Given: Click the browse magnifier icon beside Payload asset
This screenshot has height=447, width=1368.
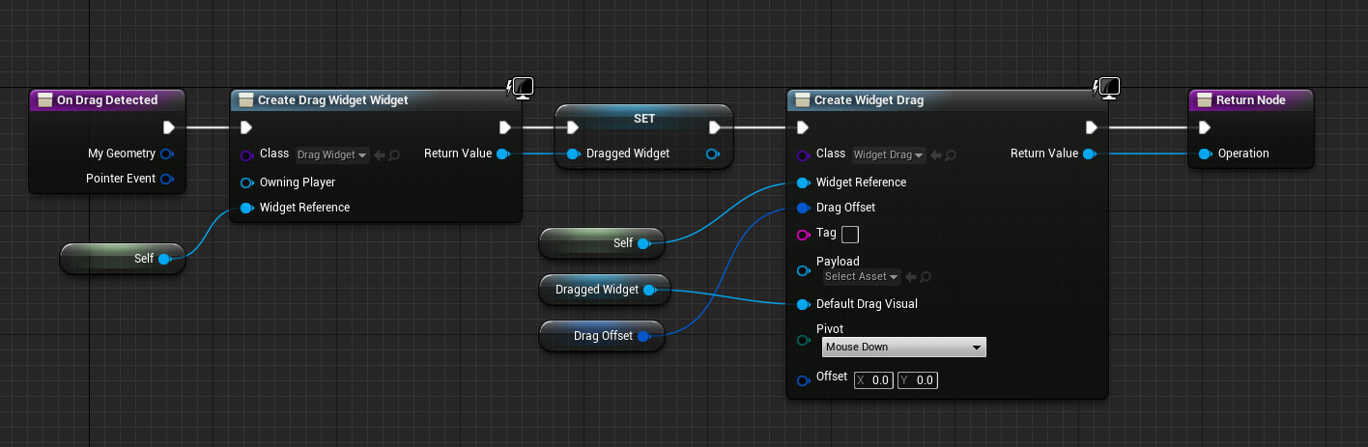Looking at the screenshot, I should click(x=926, y=277).
